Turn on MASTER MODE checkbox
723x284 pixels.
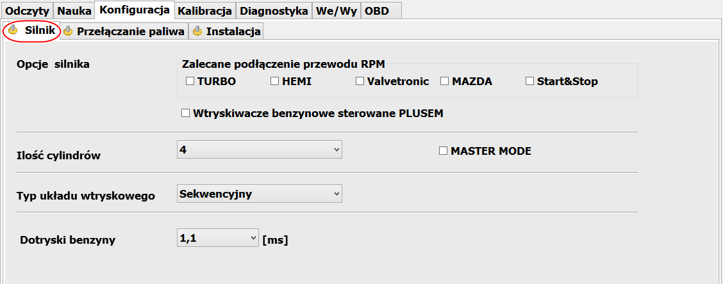(443, 151)
